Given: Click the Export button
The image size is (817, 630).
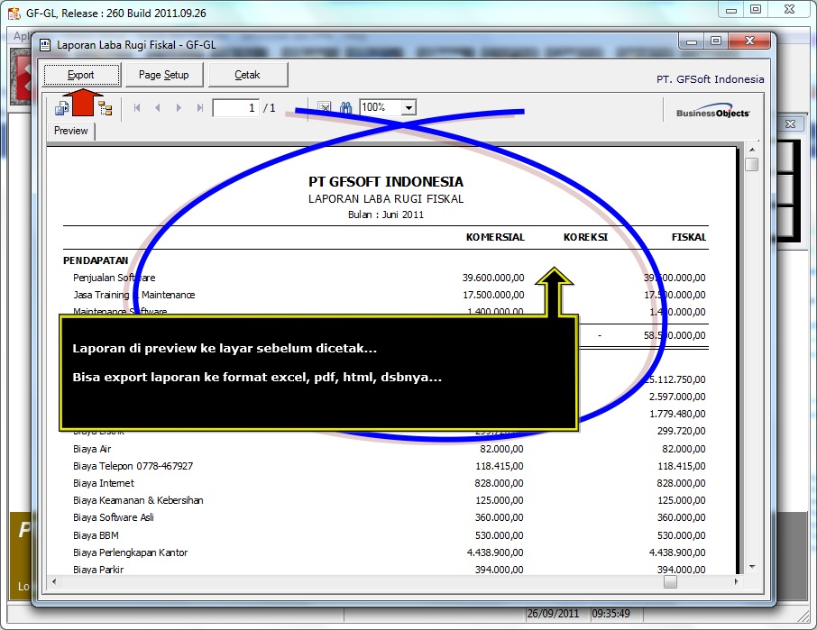Looking at the screenshot, I should [81, 75].
